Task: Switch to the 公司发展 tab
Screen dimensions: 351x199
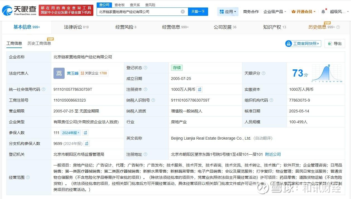Action: [225, 27]
